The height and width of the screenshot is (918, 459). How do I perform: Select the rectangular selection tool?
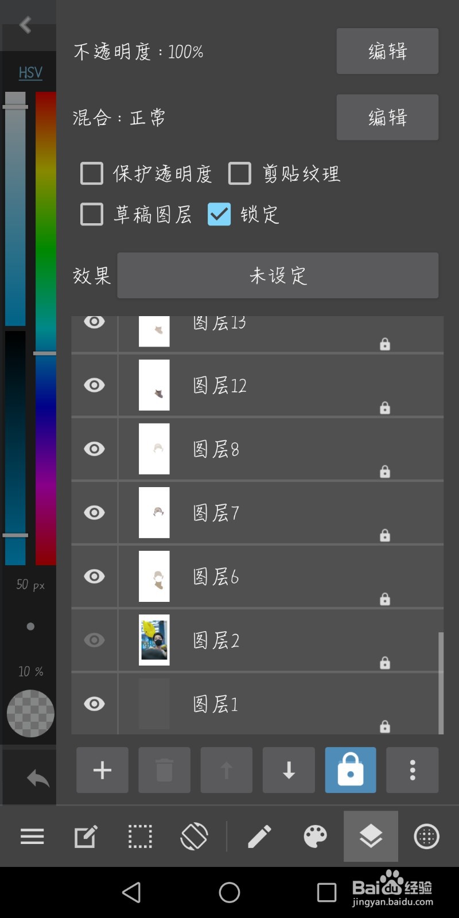point(139,837)
